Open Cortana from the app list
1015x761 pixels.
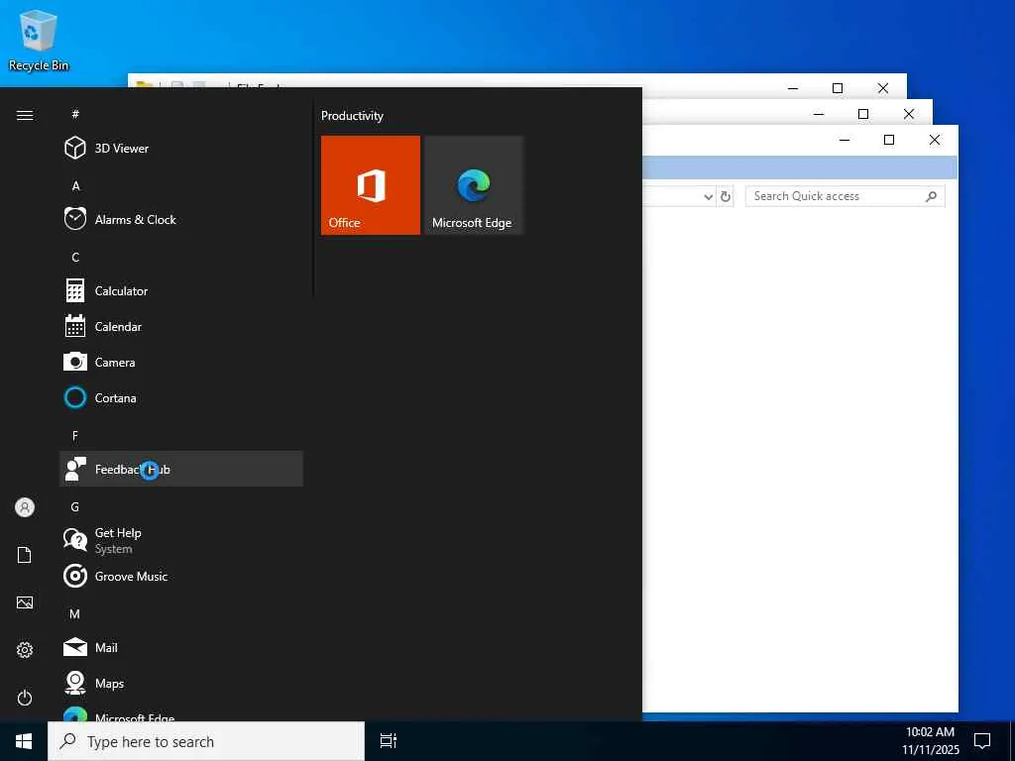coord(181,398)
